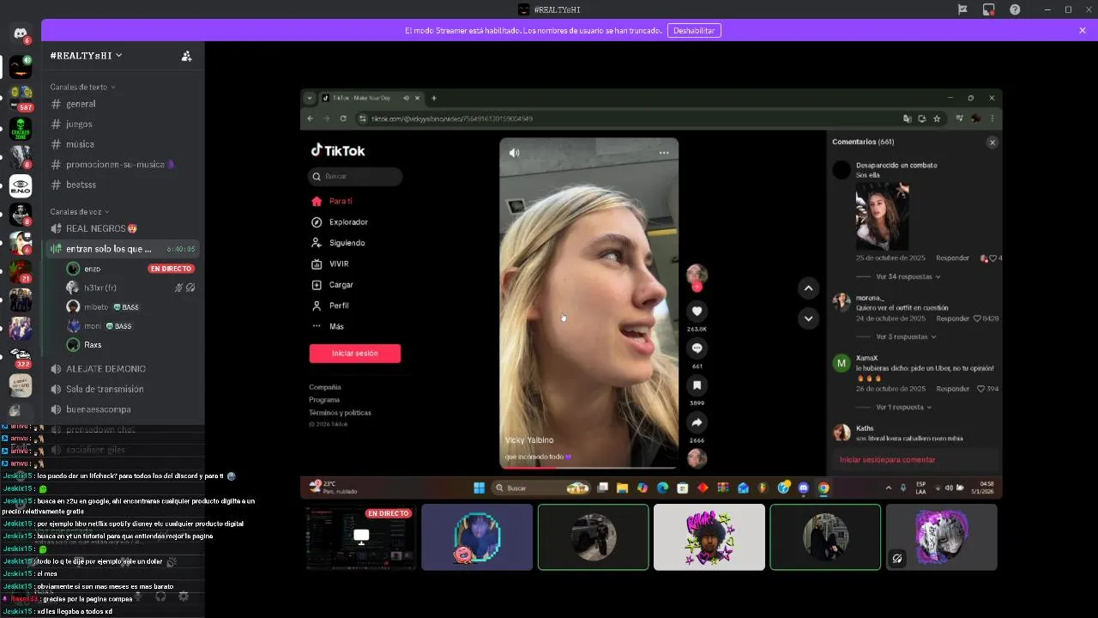1098x618 pixels.
Task: Select EN DIRECTO stream thumbnail tile
Action: pyautogui.click(x=361, y=537)
